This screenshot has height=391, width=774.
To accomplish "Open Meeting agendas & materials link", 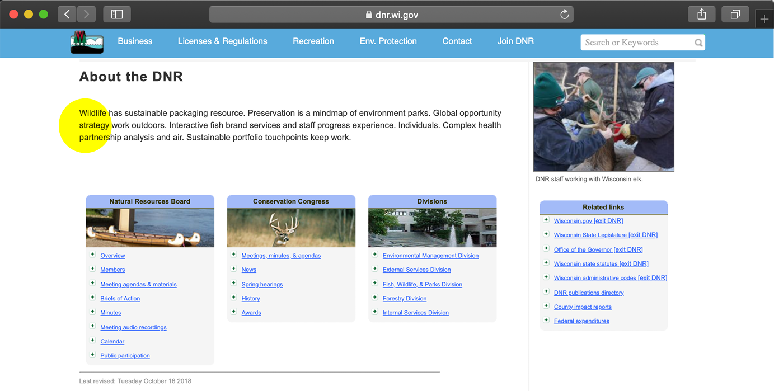I will 138,284.
